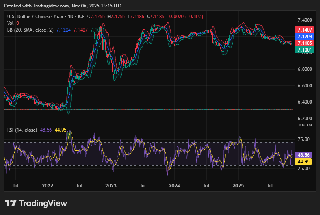
Task: Click yellow 44.95 RSI tag on the axis
Action: [x=304, y=161]
